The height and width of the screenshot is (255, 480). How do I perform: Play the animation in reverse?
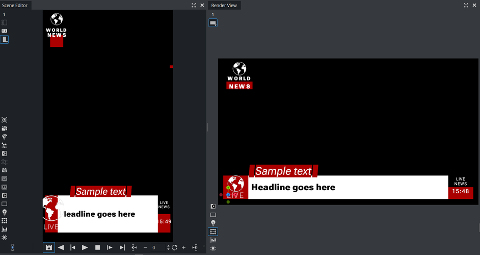pos(61,247)
